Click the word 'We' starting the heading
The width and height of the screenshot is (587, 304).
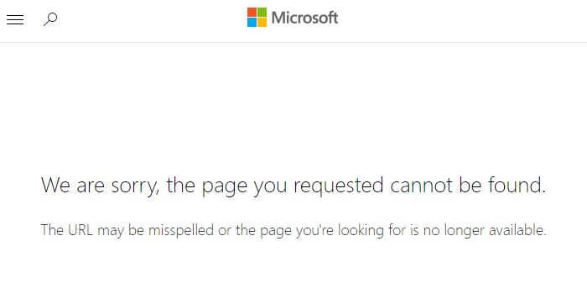click(55, 186)
